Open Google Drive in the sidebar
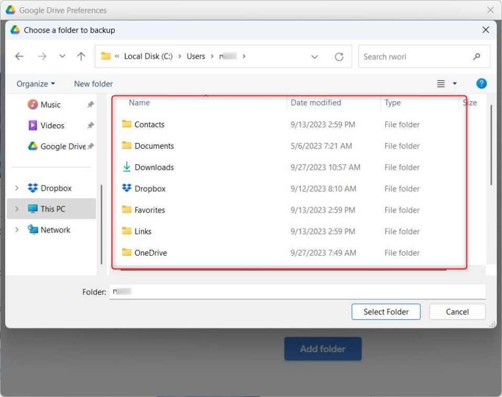This screenshot has width=502, height=397. [62, 147]
